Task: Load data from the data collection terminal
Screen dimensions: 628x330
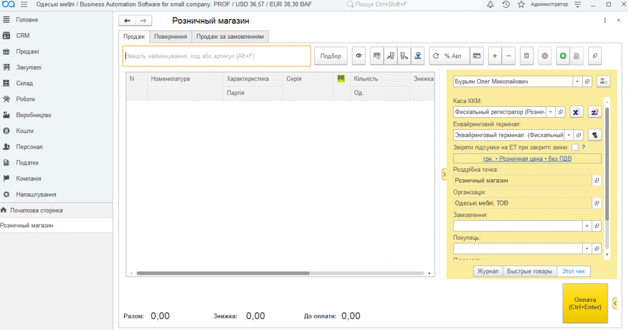Action: [404, 56]
